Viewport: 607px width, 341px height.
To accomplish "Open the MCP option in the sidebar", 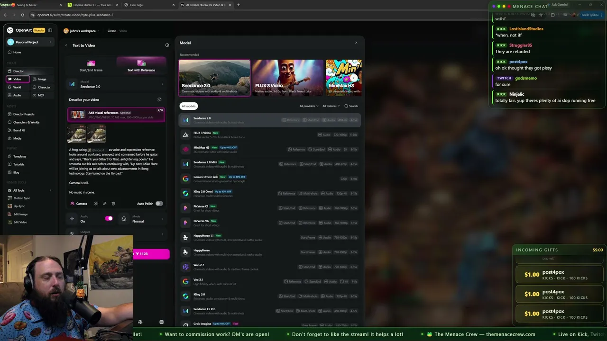I will click(x=41, y=95).
